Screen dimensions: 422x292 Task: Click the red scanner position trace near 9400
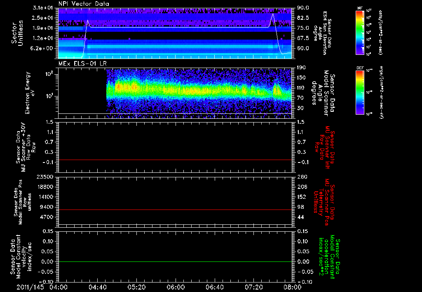(175, 210)
